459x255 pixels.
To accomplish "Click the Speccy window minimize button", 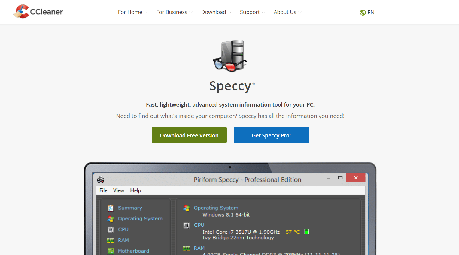I will tap(329, 178).
